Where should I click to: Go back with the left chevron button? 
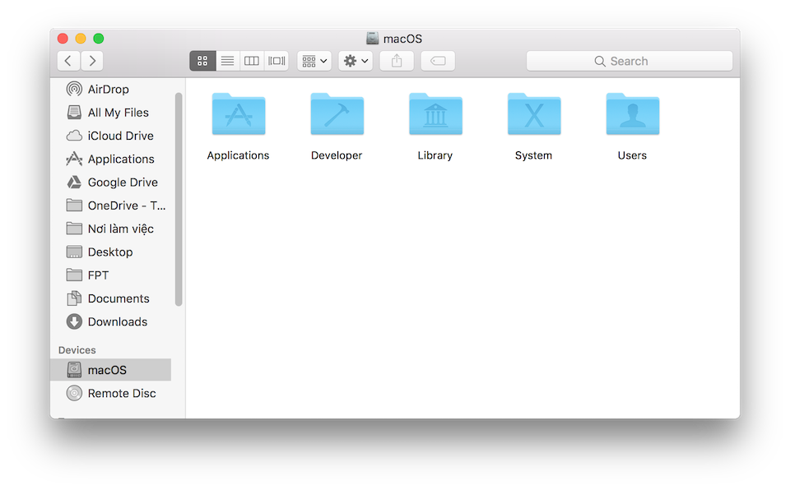[x=68, y=61]
